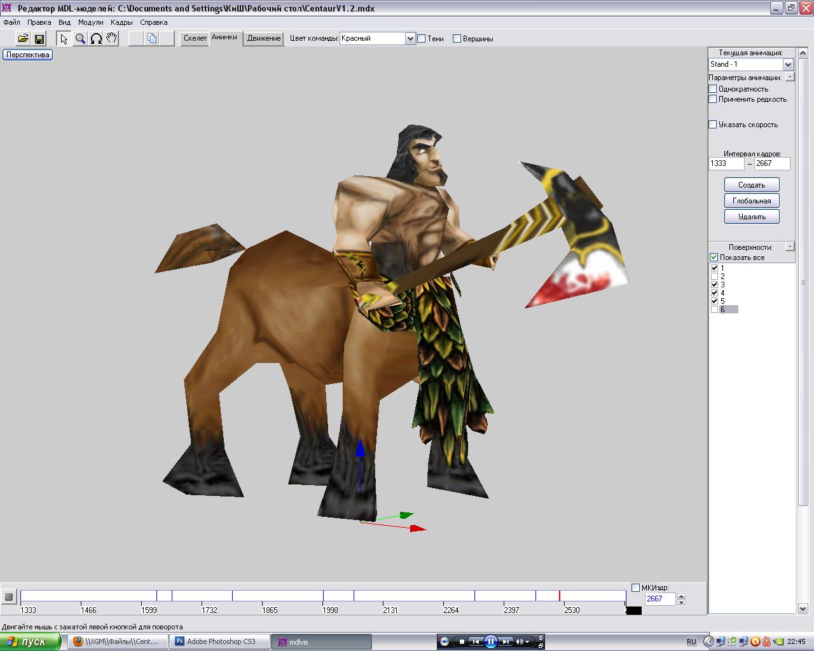The height and width of the screenshot is (651, 814).
Task: Switch to the Скелет tab
Action: tap(195, 38)
